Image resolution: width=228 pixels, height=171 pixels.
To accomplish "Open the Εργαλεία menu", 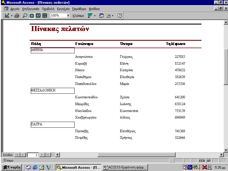I will [x=63, y=9].
